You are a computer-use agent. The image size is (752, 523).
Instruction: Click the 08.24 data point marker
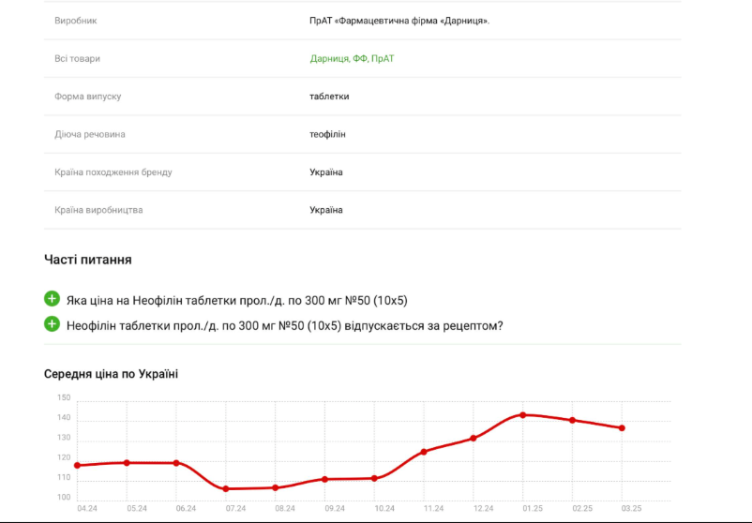[276, 487]
